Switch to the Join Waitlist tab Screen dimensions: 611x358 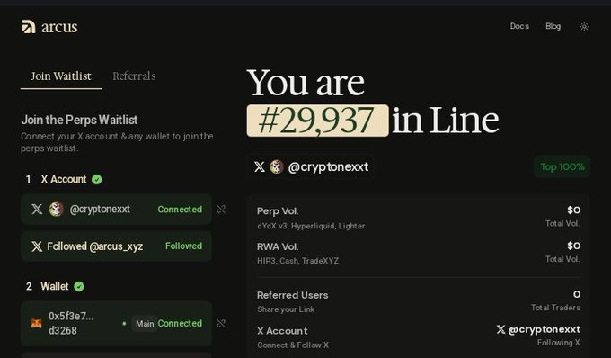click(61, 76)
